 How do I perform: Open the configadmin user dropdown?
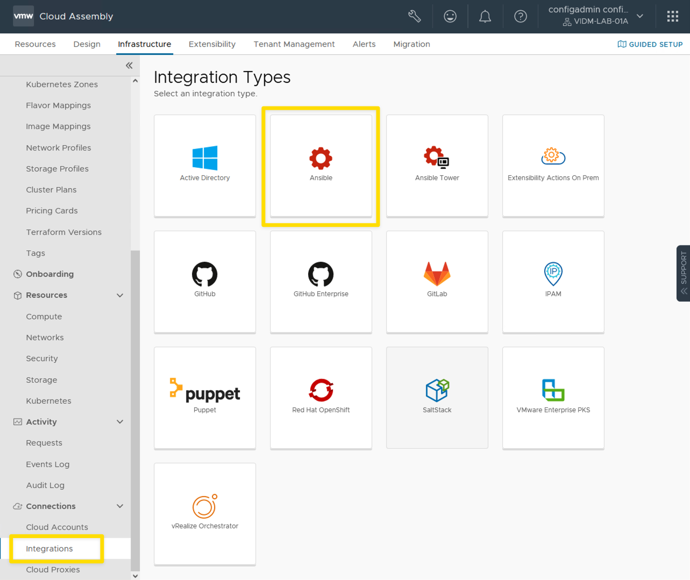click(x=595, y=16)
